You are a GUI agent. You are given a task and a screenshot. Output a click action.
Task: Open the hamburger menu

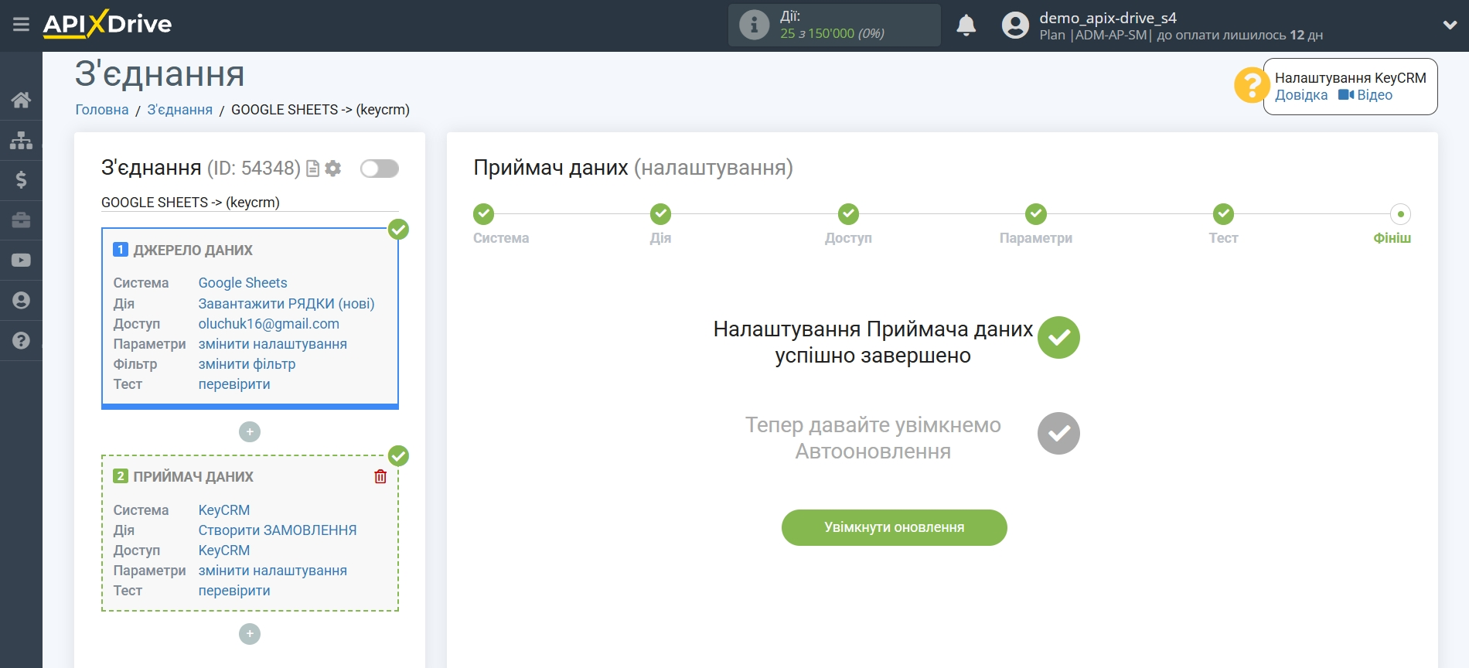point(21,25)
